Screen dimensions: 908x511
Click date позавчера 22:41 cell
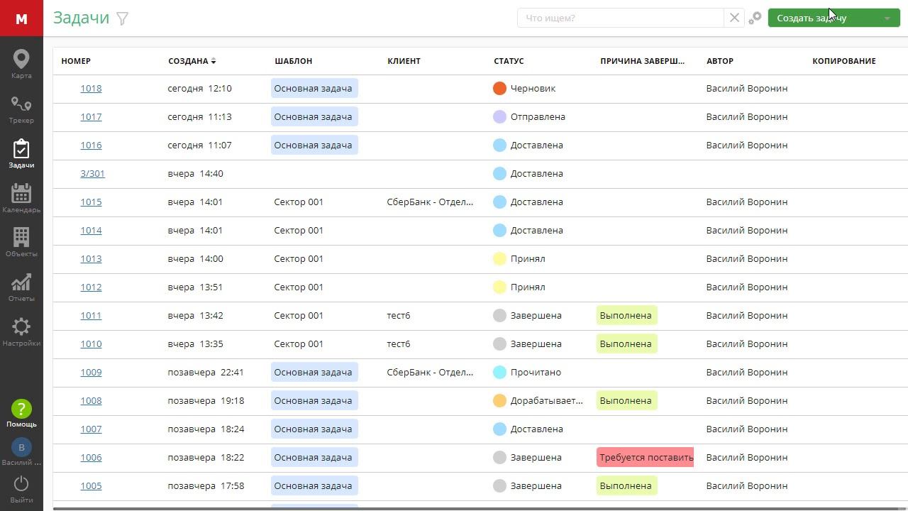[206, 373]
